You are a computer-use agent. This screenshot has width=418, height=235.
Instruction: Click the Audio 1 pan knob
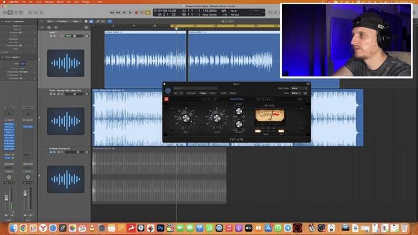(87, 36)
